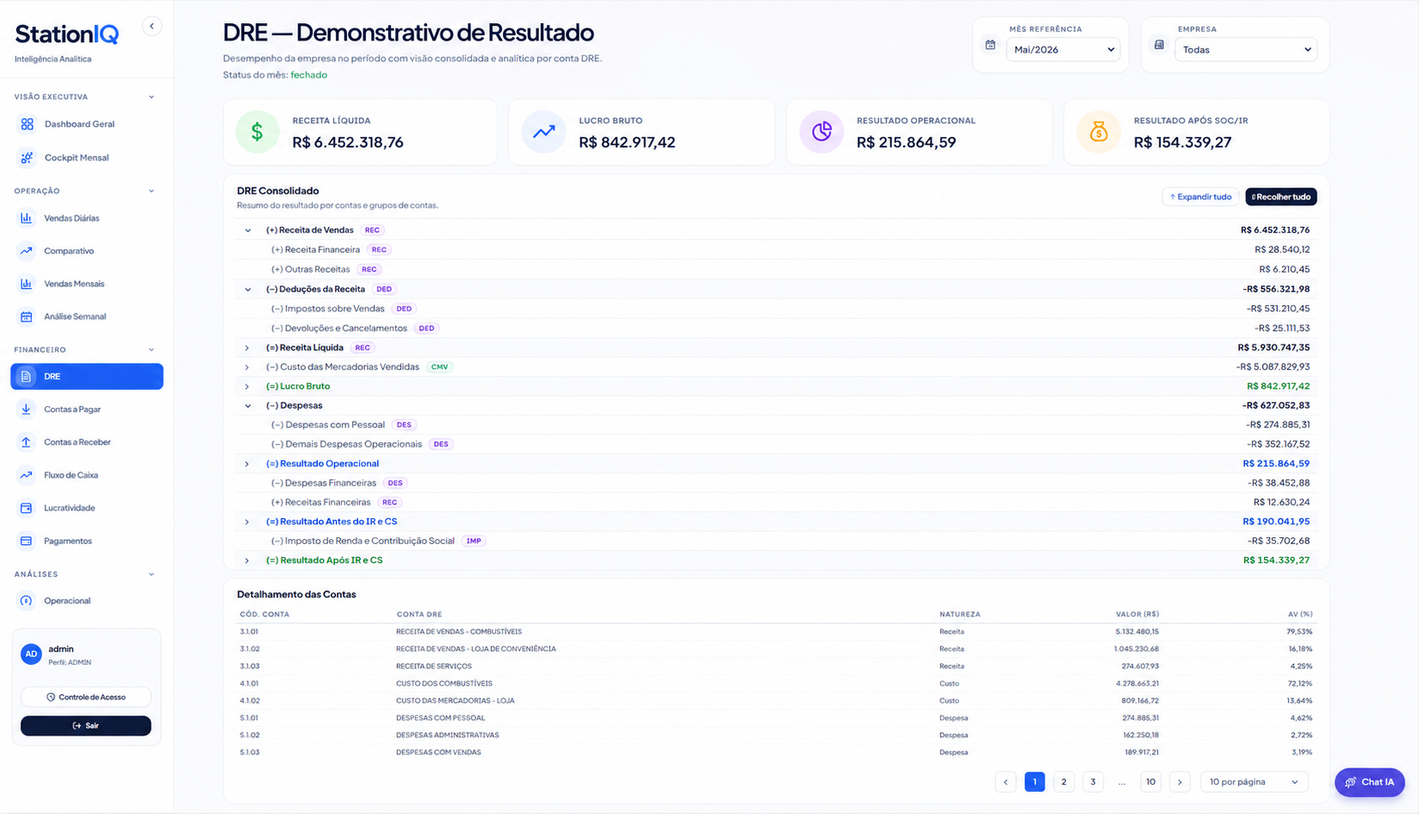Click the DESPESAS ADMINISTRATIVAS row

tap(776, 735)
